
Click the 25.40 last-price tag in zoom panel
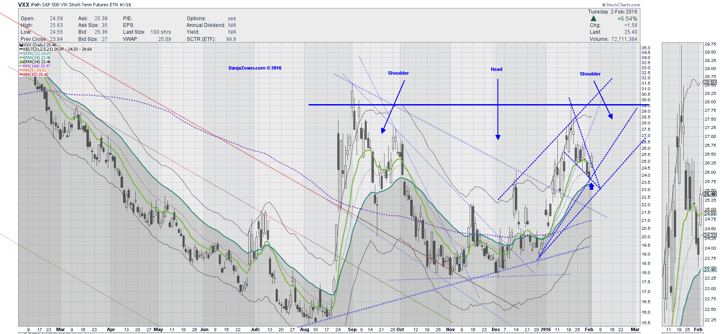(x=710, y=194)
